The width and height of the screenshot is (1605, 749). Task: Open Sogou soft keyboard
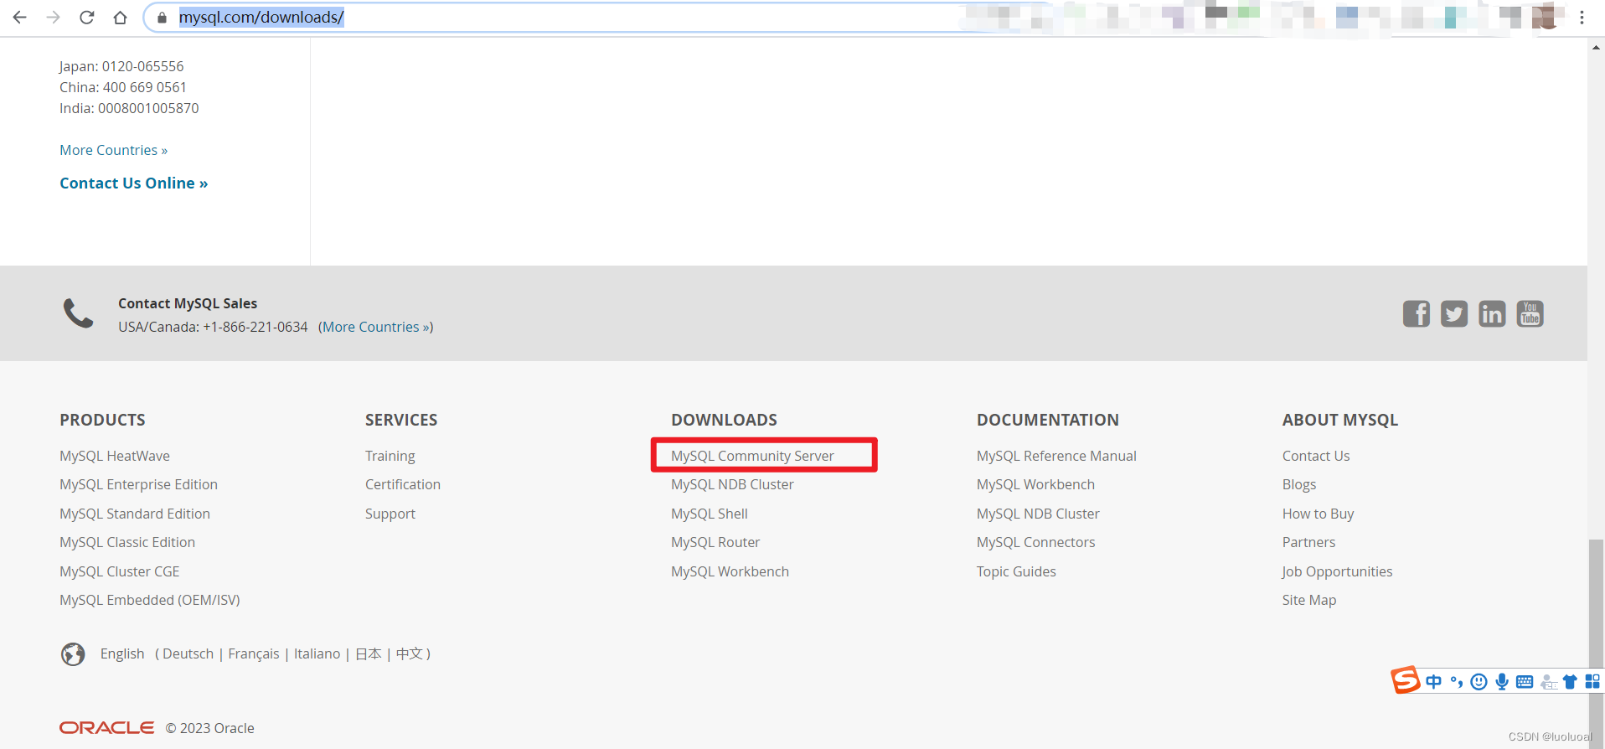(1525, 682)
